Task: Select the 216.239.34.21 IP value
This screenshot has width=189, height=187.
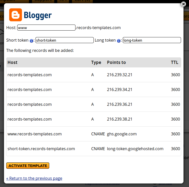Action: 119,89
